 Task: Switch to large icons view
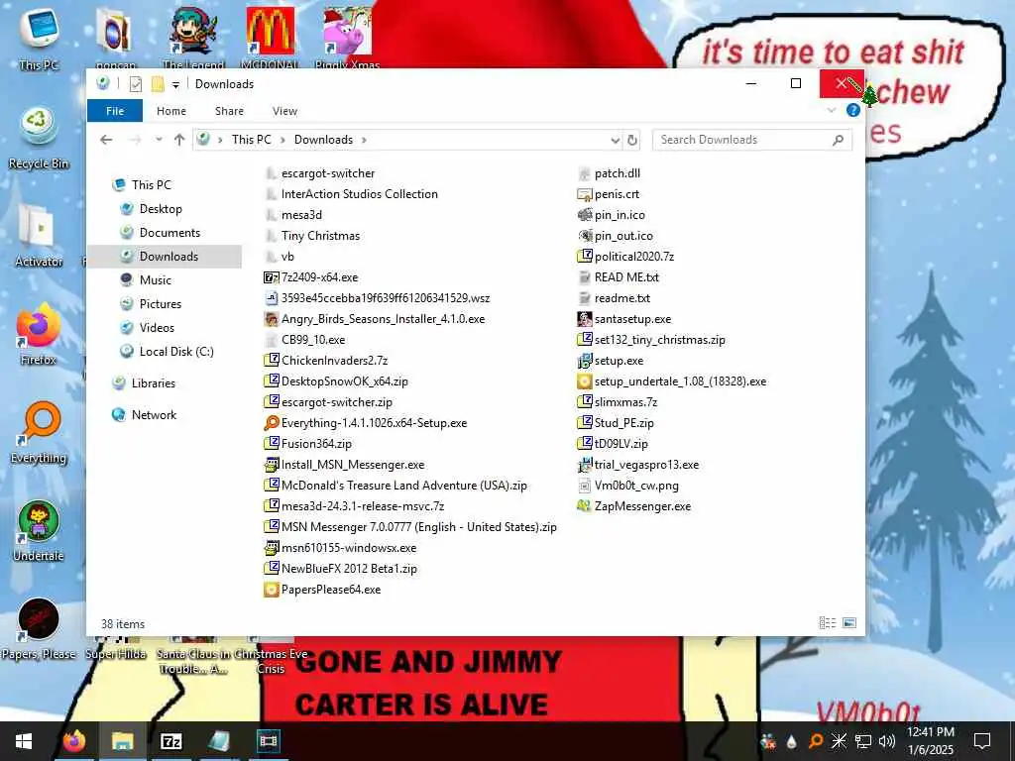[849, 623]
